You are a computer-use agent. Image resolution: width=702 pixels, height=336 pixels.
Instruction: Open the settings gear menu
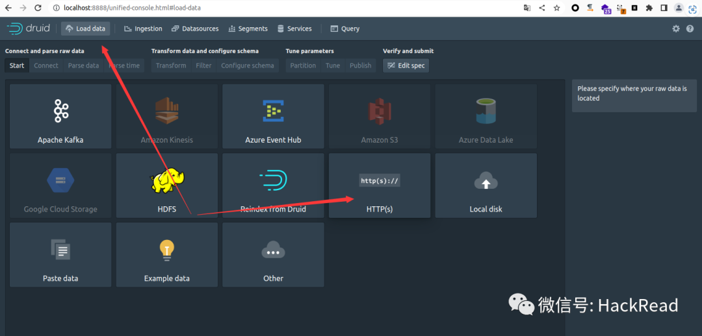pyautogui.click(x=676, y=29)
